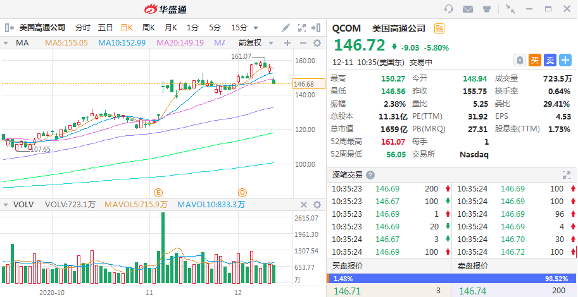Open help icon next to 逐笔交易

pyautogui.click(x=370, y=175)
